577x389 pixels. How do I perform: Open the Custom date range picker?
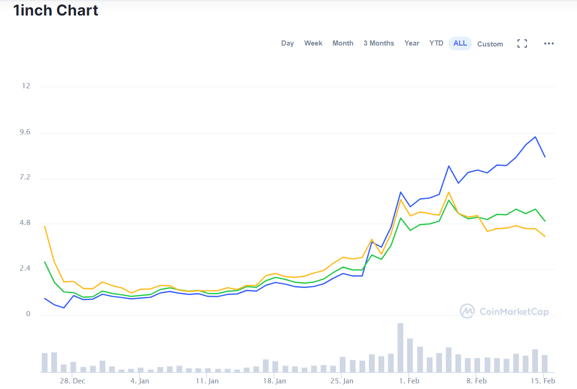tap(490, 44)
